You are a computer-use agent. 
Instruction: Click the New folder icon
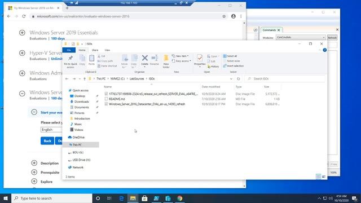(166, 61)
